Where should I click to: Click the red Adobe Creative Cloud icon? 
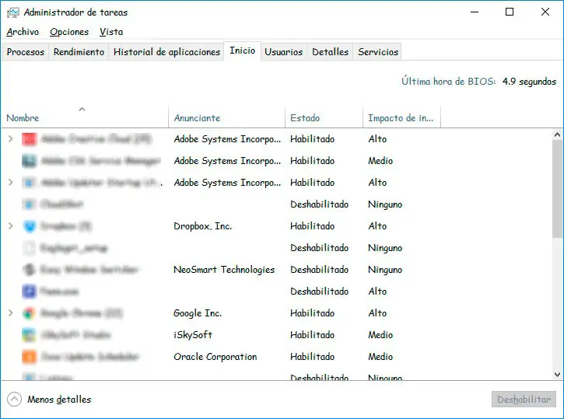click(30, 139)
